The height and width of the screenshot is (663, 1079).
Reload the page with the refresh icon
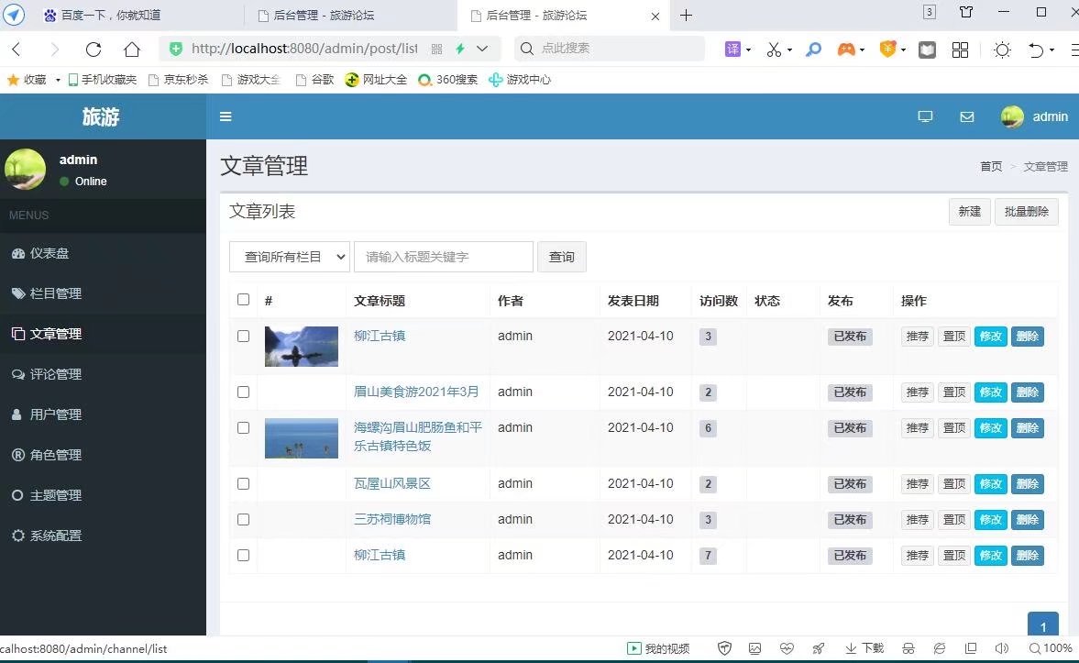(x=94, y=49)
